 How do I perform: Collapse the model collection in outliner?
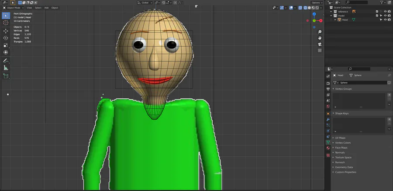(331, 16)
